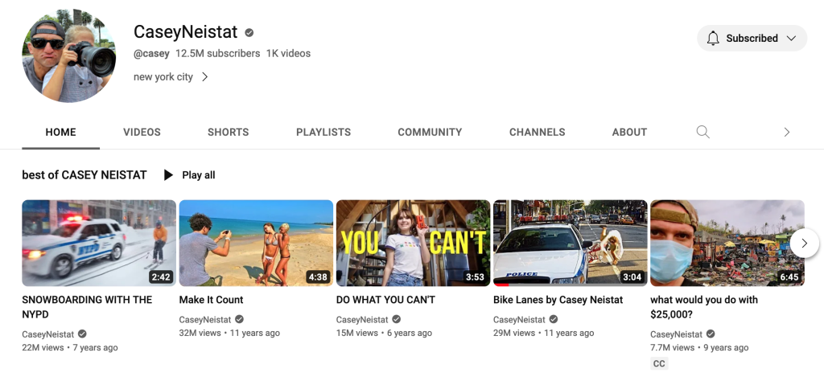Click the Play all button text
The width and height of the screenshot is (824, 377).
(199, 175)
